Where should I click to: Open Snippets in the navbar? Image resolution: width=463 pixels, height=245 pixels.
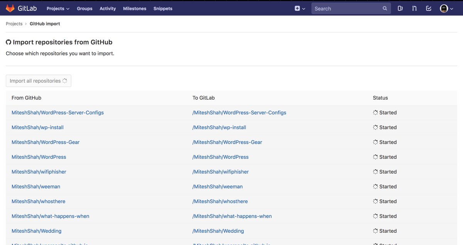point(163,8)
